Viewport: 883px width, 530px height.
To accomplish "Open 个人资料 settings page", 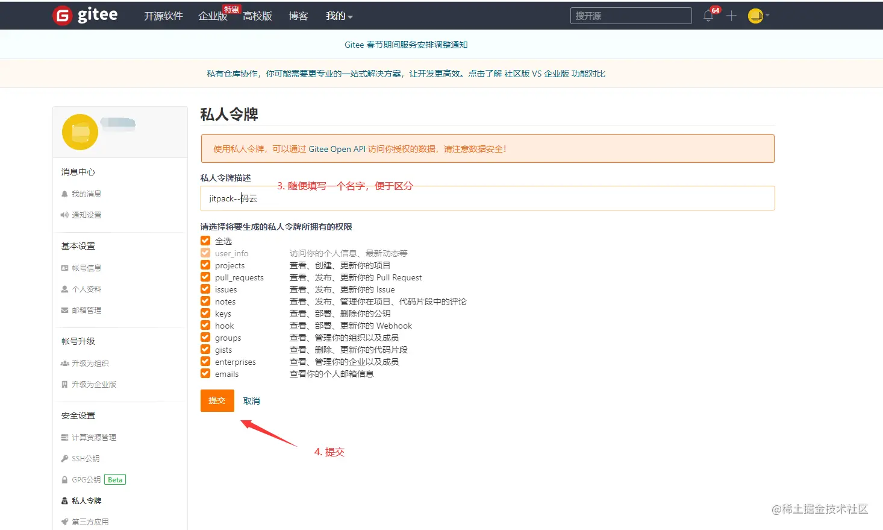I will [x=87, y=289].
